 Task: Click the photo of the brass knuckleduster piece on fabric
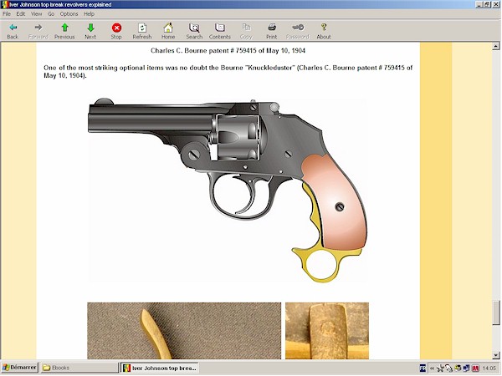point(184,331)
